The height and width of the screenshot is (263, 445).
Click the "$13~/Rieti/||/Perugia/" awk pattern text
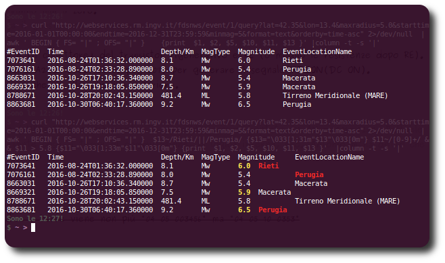(x=197, y=139)
